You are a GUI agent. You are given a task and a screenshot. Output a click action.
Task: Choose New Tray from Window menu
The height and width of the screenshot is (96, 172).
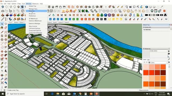[x=37, y=11]
